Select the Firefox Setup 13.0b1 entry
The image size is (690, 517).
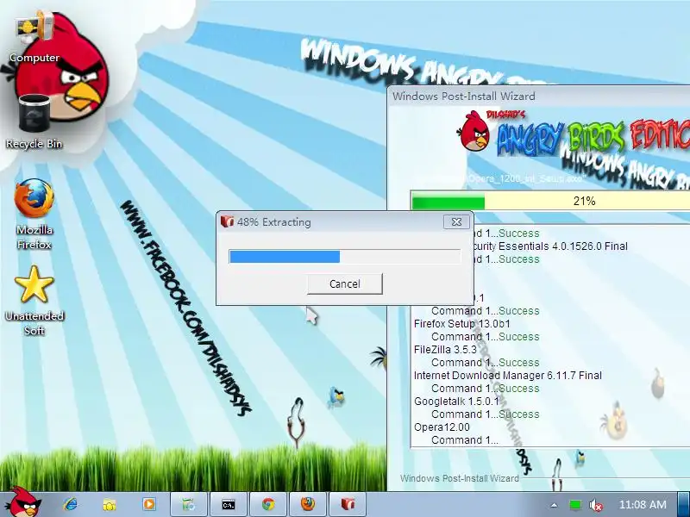tap(462, 324)
